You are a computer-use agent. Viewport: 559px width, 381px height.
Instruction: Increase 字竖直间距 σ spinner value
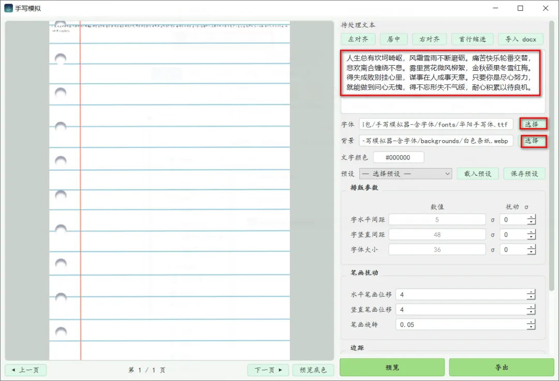(531, 232)
